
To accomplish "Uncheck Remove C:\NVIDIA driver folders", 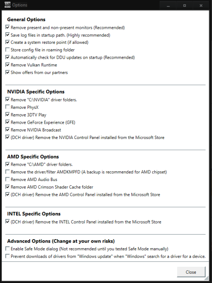I will tap(7, 99).
